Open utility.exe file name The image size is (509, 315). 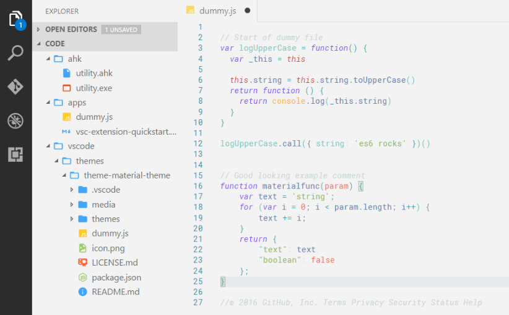click(94, 88)
